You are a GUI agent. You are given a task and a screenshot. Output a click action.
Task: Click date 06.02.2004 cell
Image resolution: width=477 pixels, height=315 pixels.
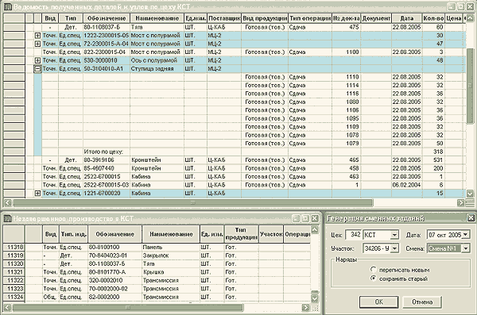(407, 185)
